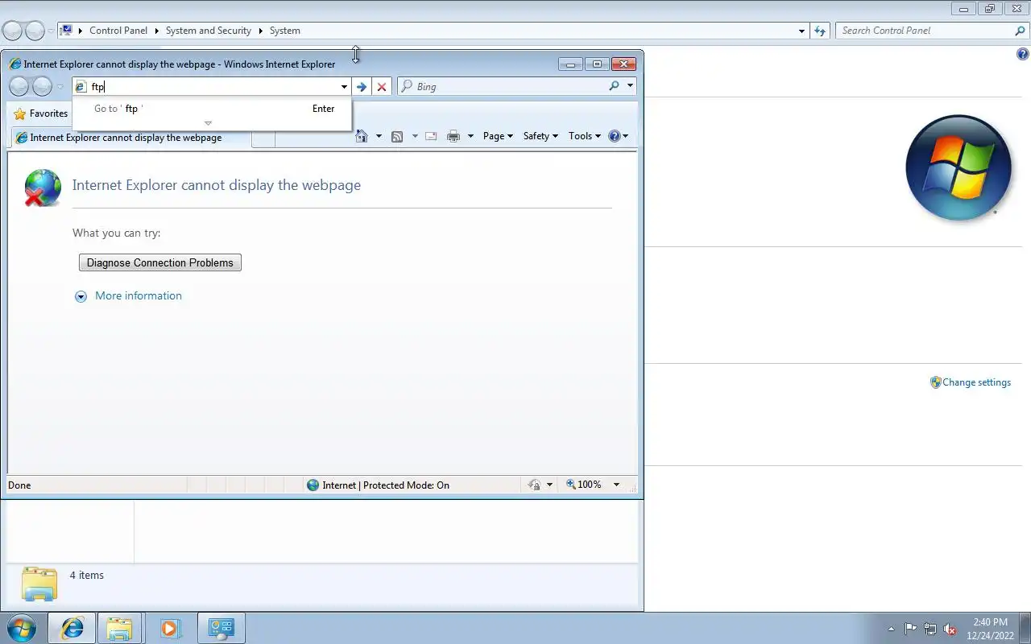Click the network tray icon

(x=930, y=629)
